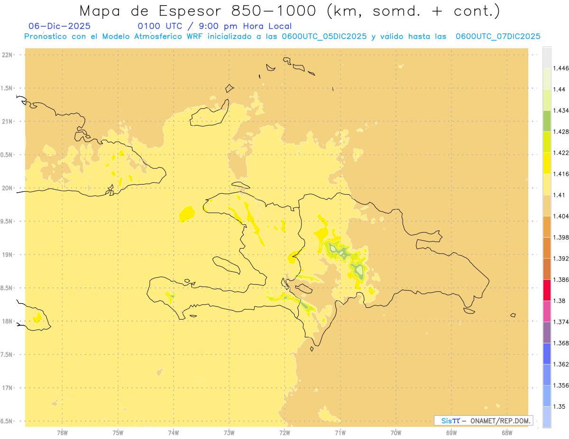Click the color bar value '1.392'
Image resolution: width=569 pixels, height=439 pixels.
point(561,259)
